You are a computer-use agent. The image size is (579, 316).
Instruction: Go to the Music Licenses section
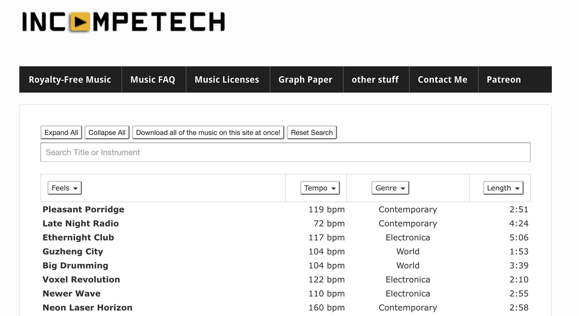227,79
